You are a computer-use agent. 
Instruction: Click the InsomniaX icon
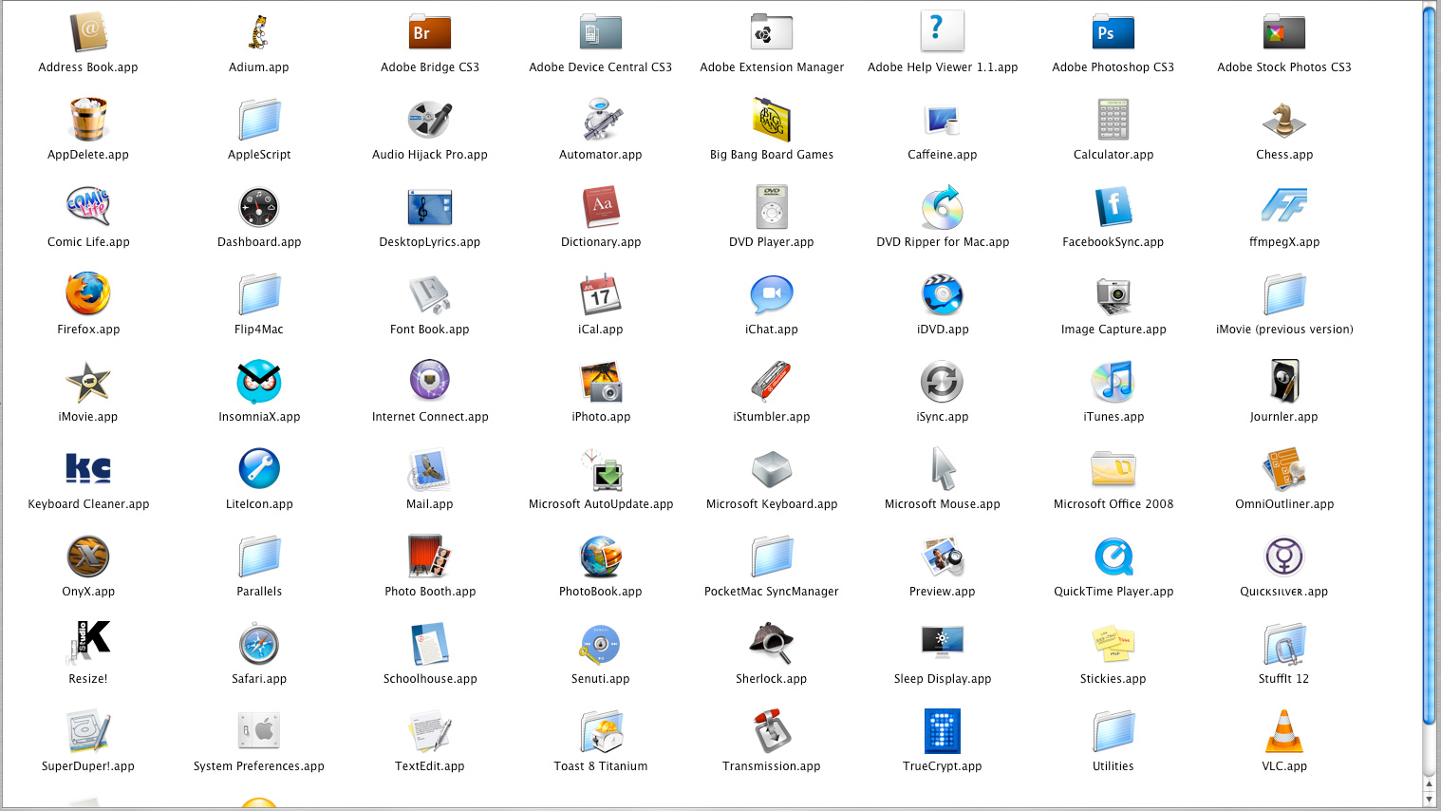(259, 382)
